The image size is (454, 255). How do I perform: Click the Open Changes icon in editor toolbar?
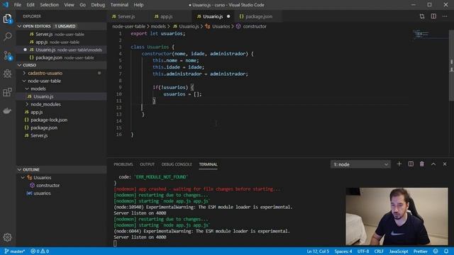pyautogui.click(x=422, y=16)
